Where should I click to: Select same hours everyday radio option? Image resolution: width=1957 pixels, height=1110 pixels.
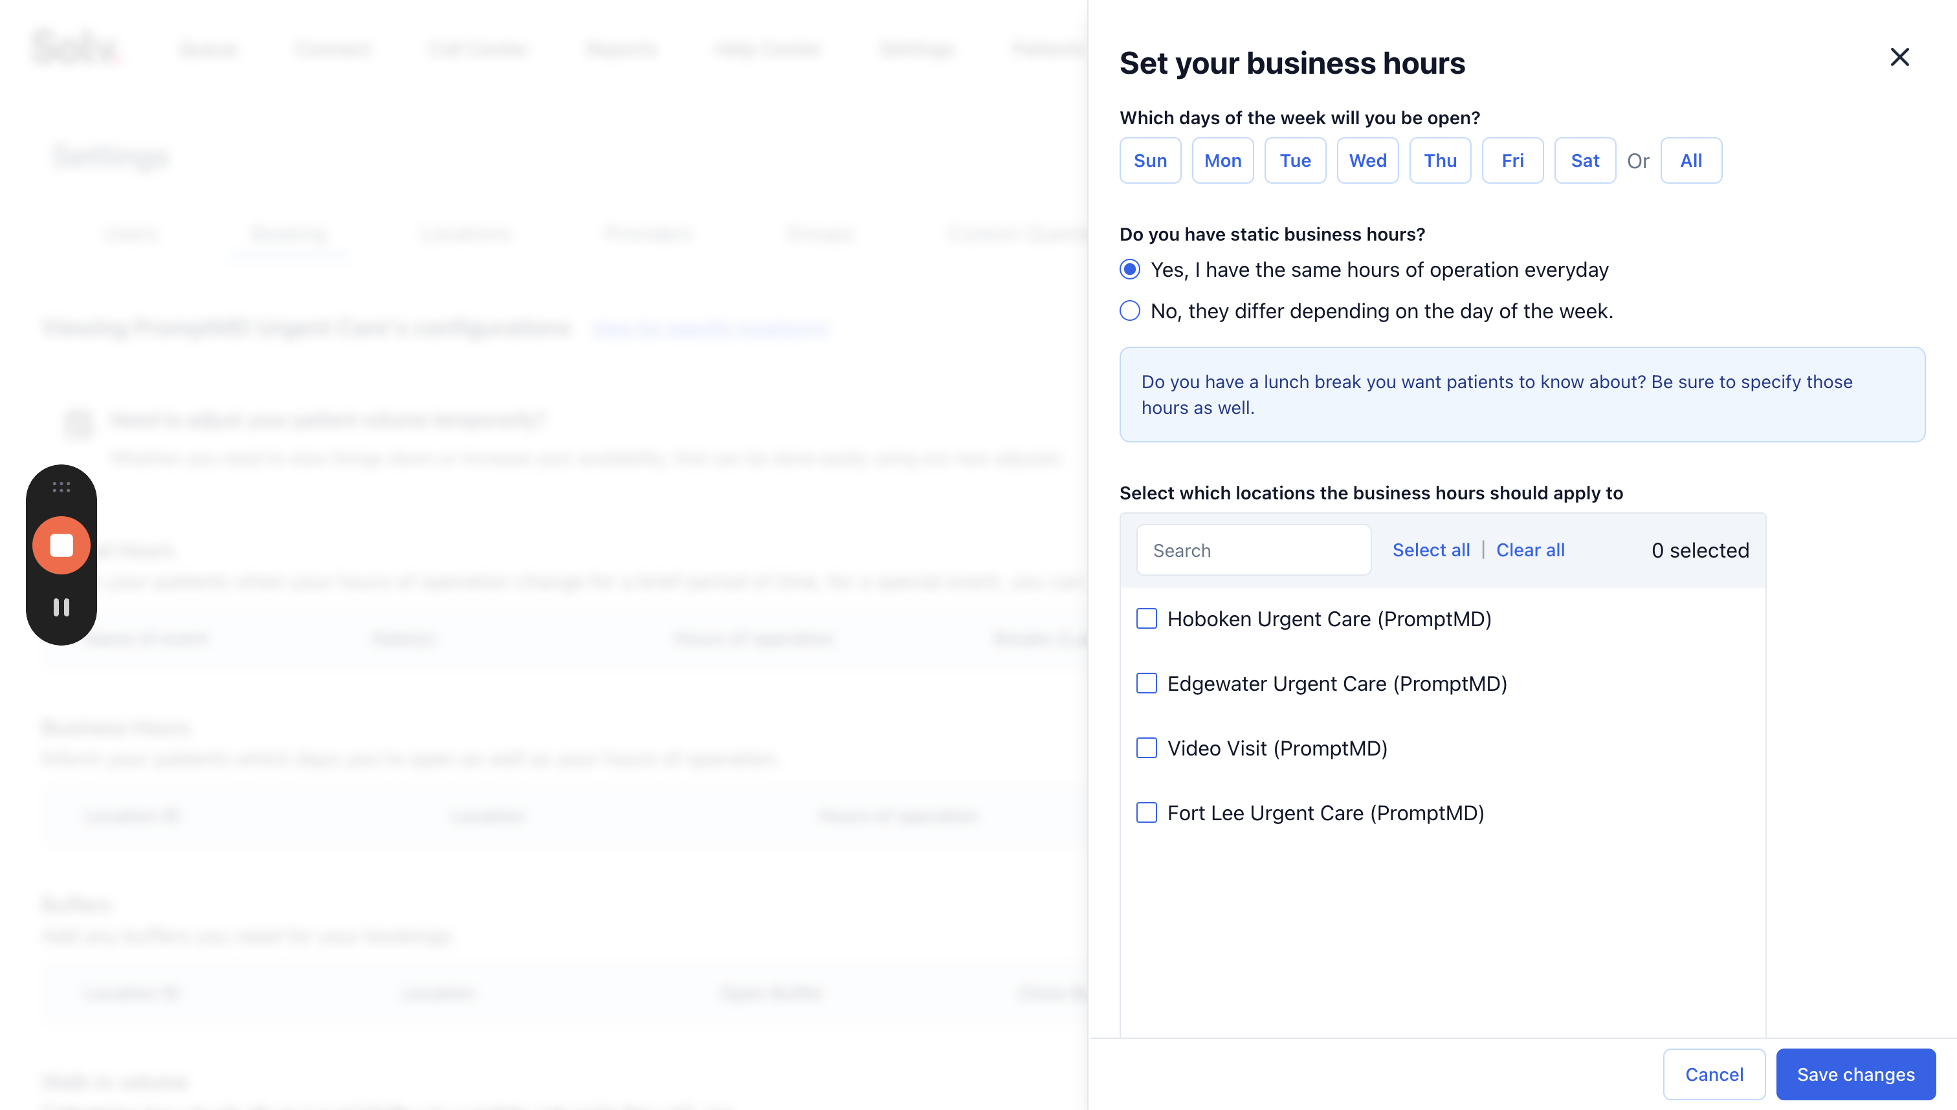coord(1129,269)
